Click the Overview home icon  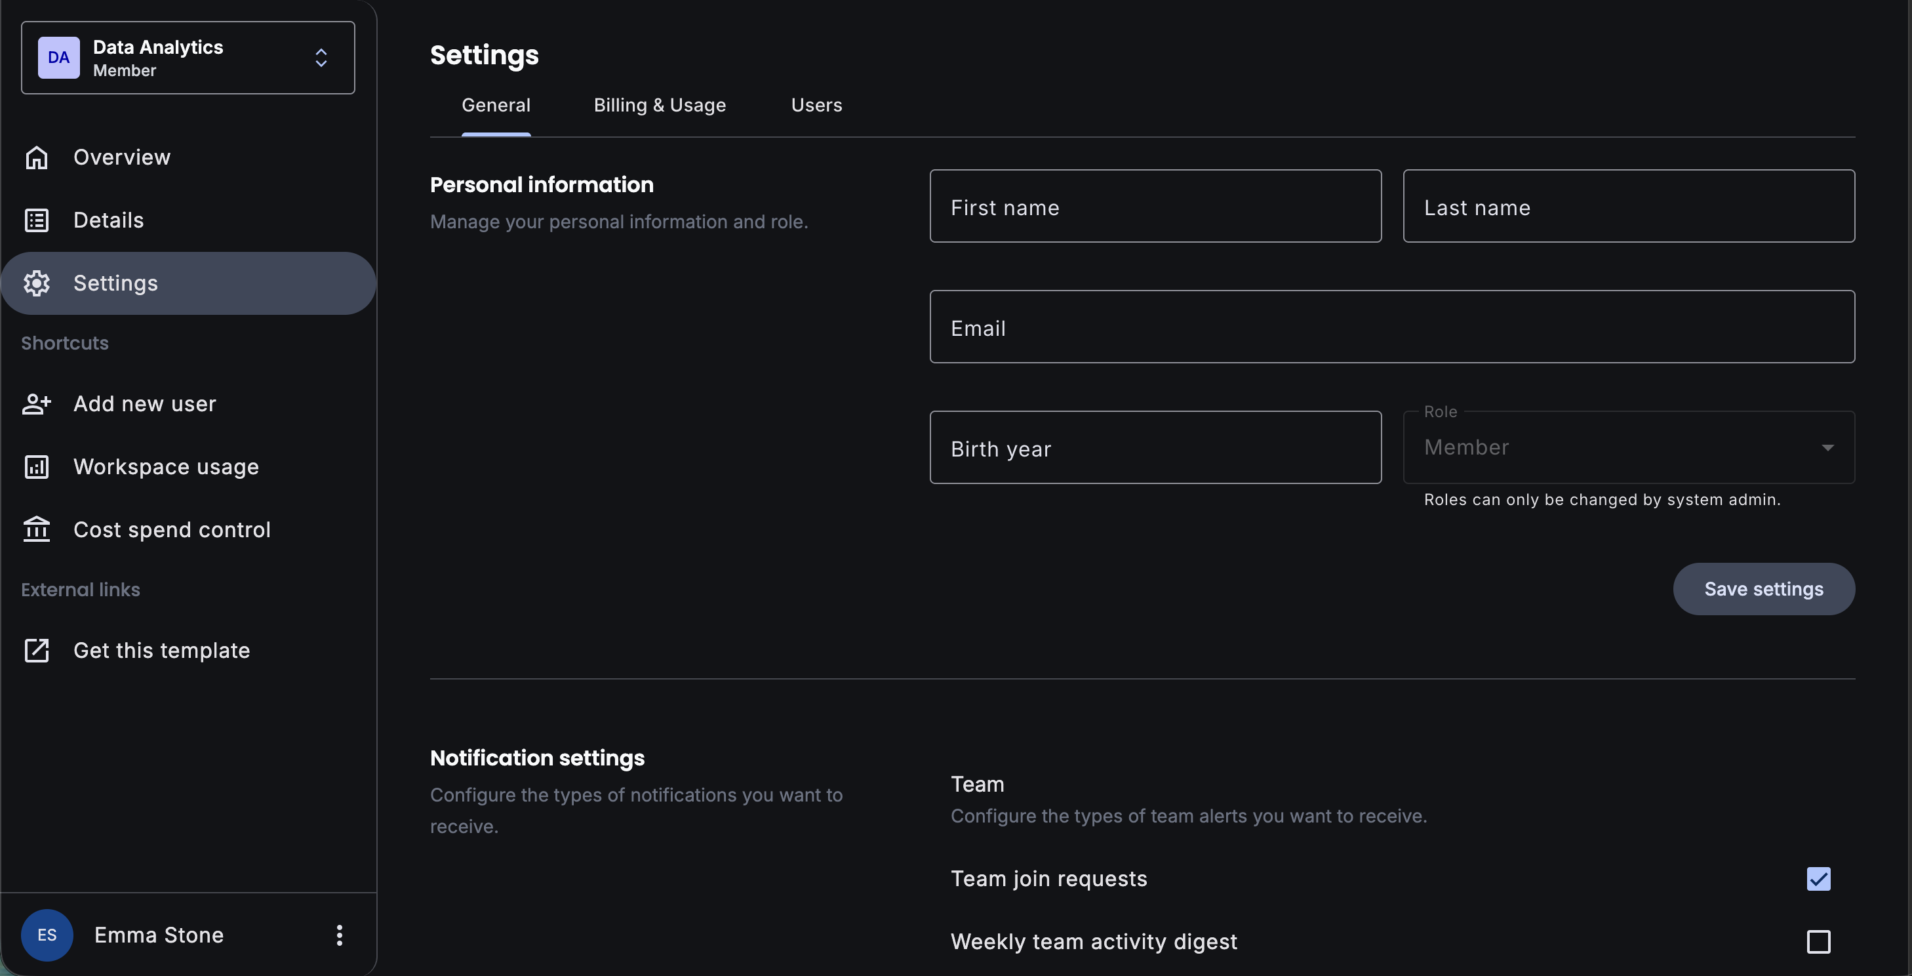click(x=36, y=157)
